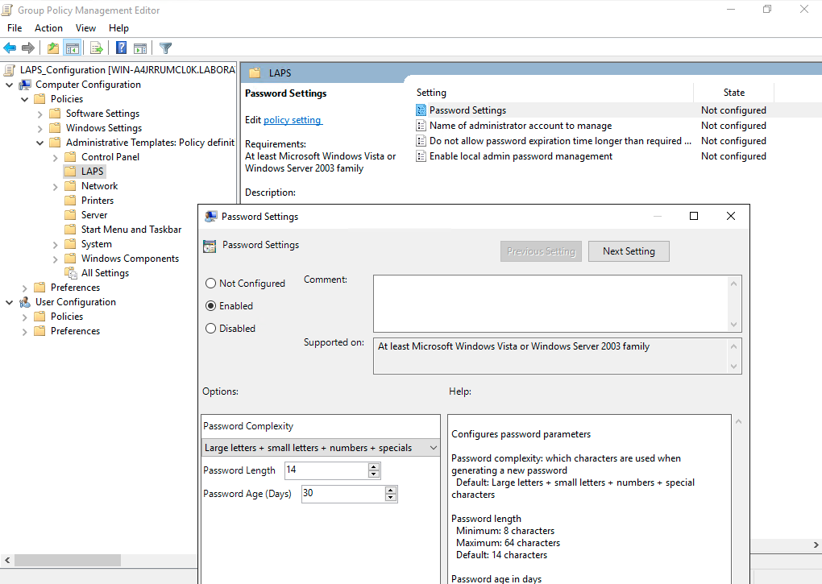Click icon beside Name of administrator account
Screen dimensions: 822x584
[421, 126]
